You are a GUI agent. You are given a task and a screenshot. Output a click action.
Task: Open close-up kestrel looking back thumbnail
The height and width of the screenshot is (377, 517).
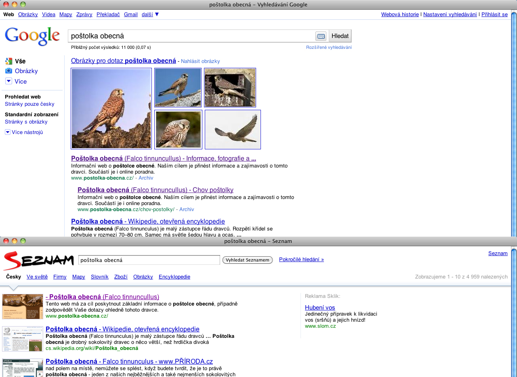click(x=178, y=130)
